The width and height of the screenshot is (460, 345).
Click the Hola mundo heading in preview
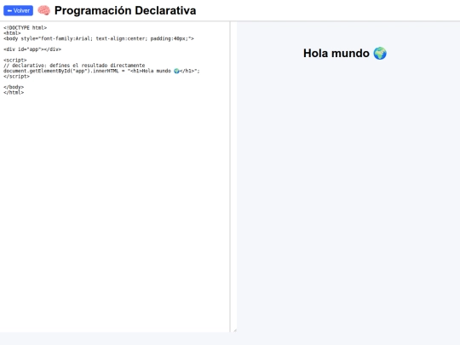pos(345,54)
